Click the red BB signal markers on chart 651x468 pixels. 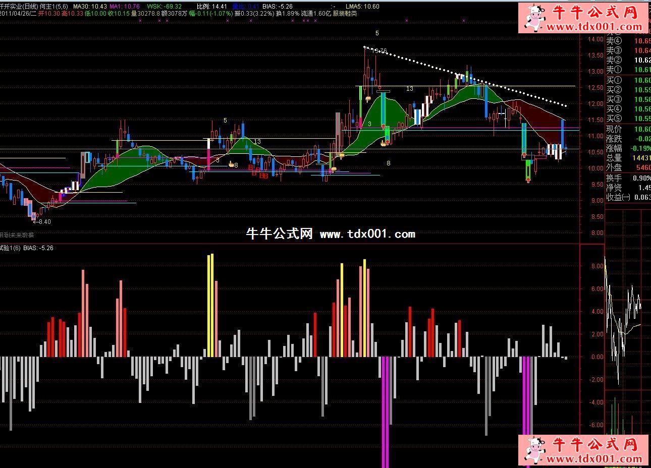[263, 175]
